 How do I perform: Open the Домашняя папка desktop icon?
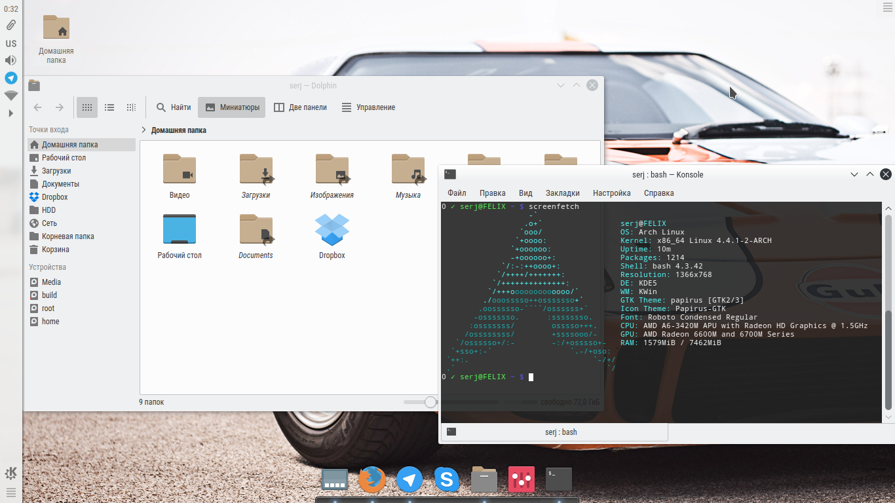pyautogui.click(x=56, y=39)
